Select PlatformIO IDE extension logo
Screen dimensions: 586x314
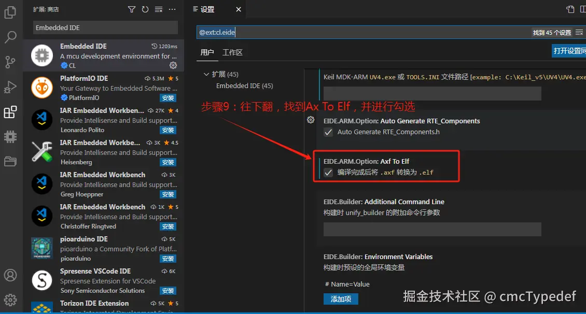(42, 88)
